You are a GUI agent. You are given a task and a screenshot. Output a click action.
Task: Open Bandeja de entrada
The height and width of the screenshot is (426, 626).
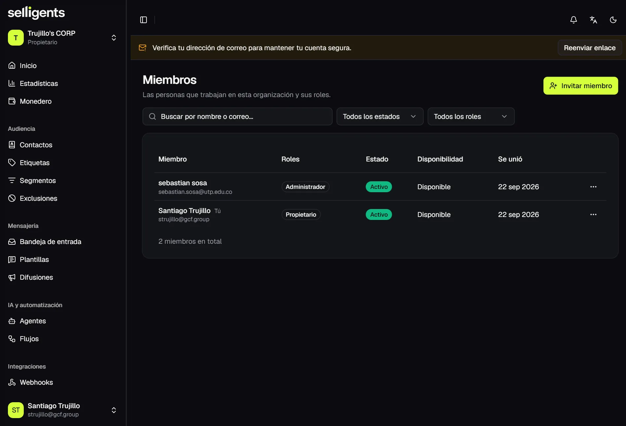(x=63, y=242)
